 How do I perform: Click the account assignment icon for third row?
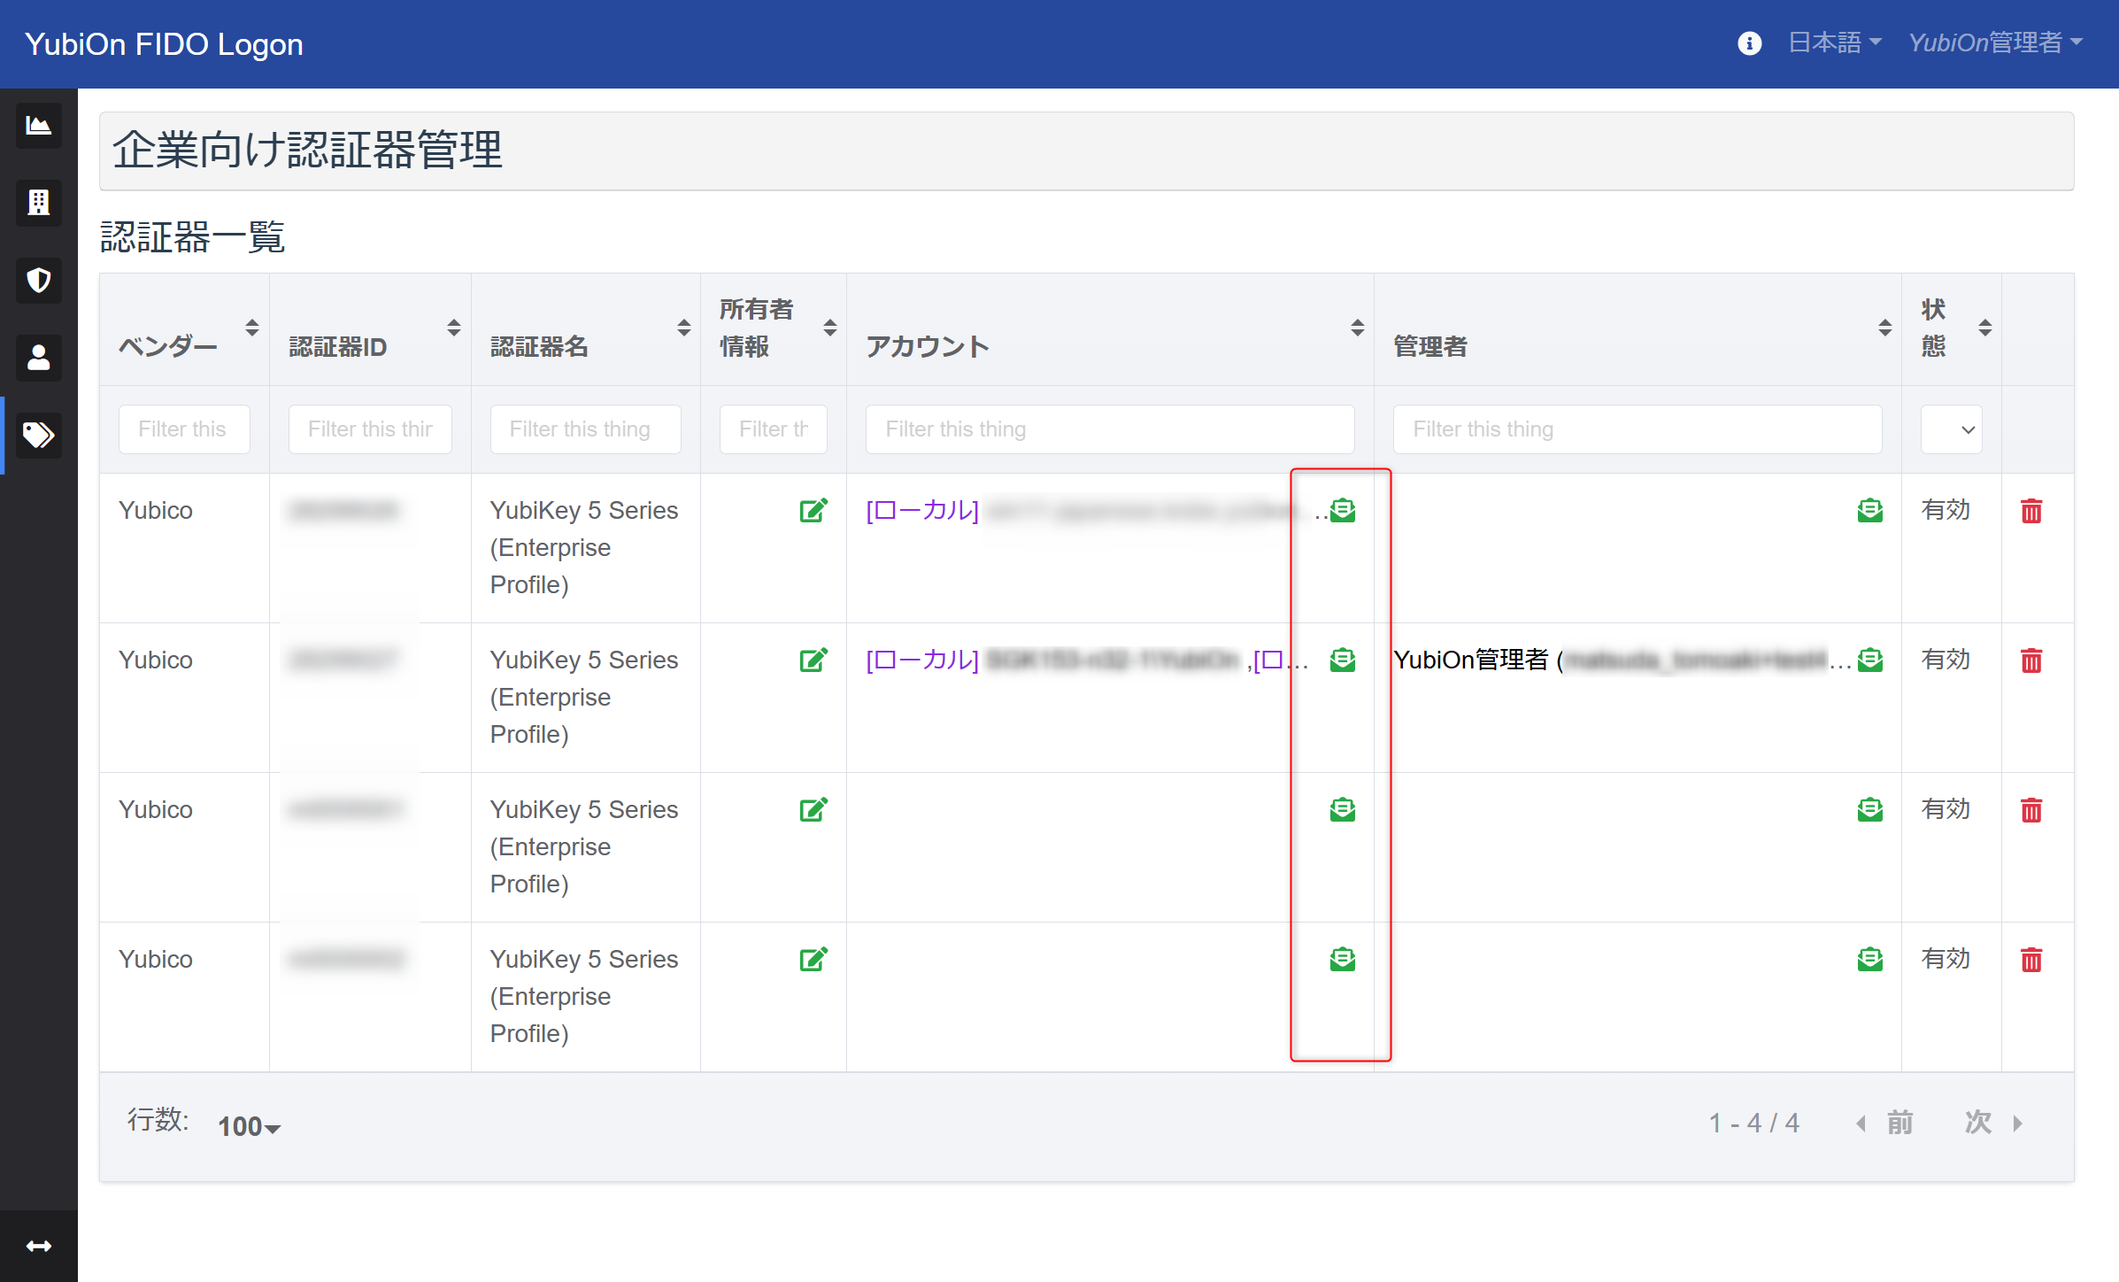pos(1341,808)
